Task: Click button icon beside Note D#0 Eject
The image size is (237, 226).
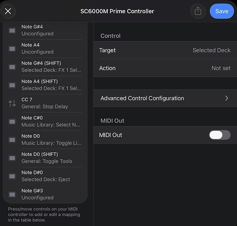Action: [12, 176]
